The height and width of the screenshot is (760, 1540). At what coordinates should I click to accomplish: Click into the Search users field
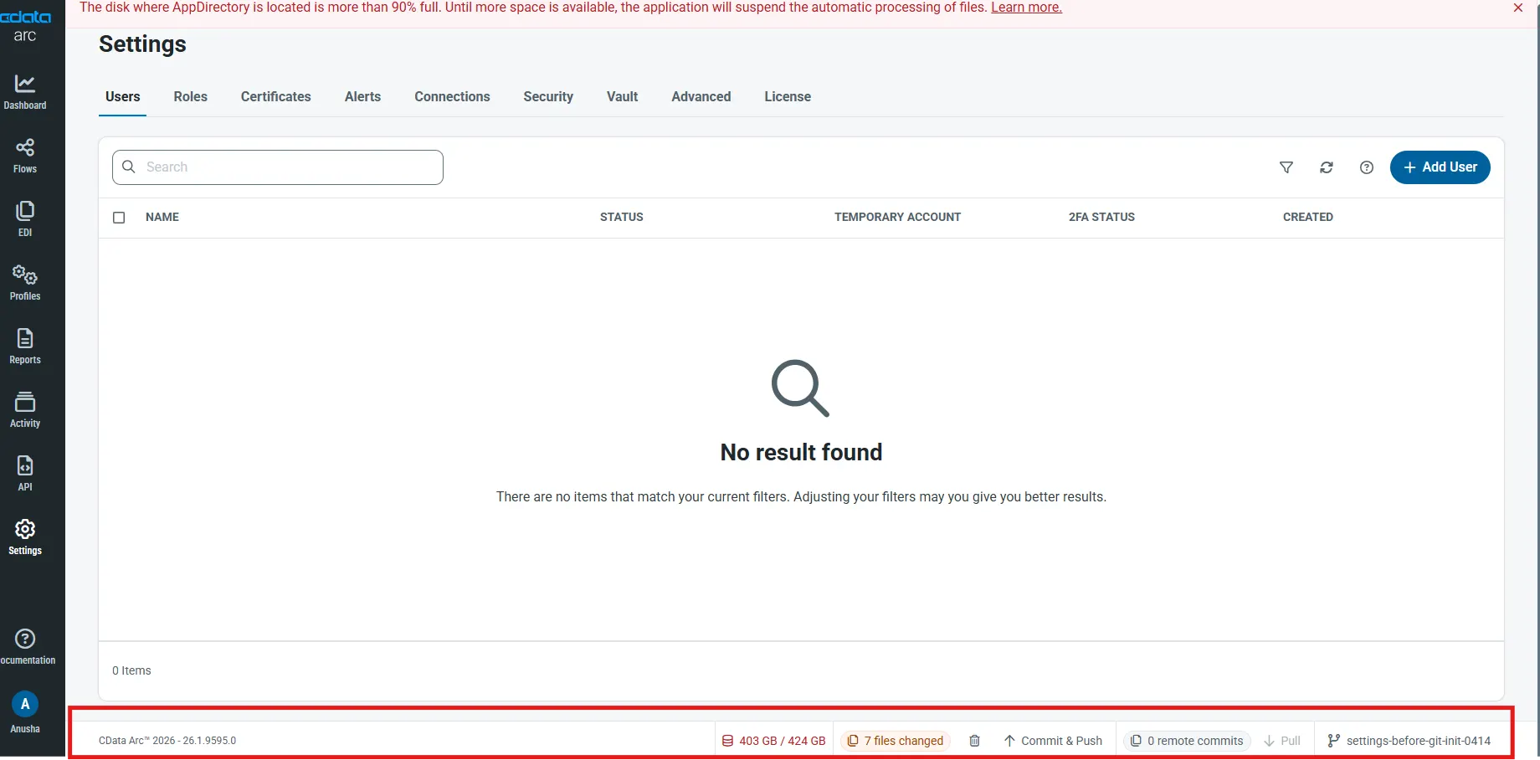pos(278,167)
